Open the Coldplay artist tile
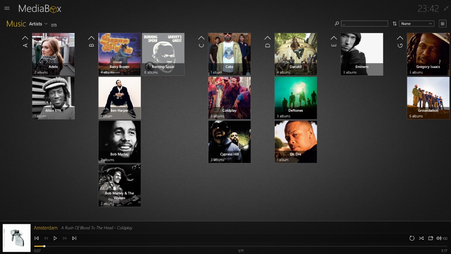451x254 pixels. 229,98
